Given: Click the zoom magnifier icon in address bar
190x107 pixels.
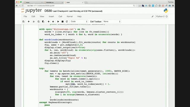Looking at the screenshot, I should [x=134, y=6].
